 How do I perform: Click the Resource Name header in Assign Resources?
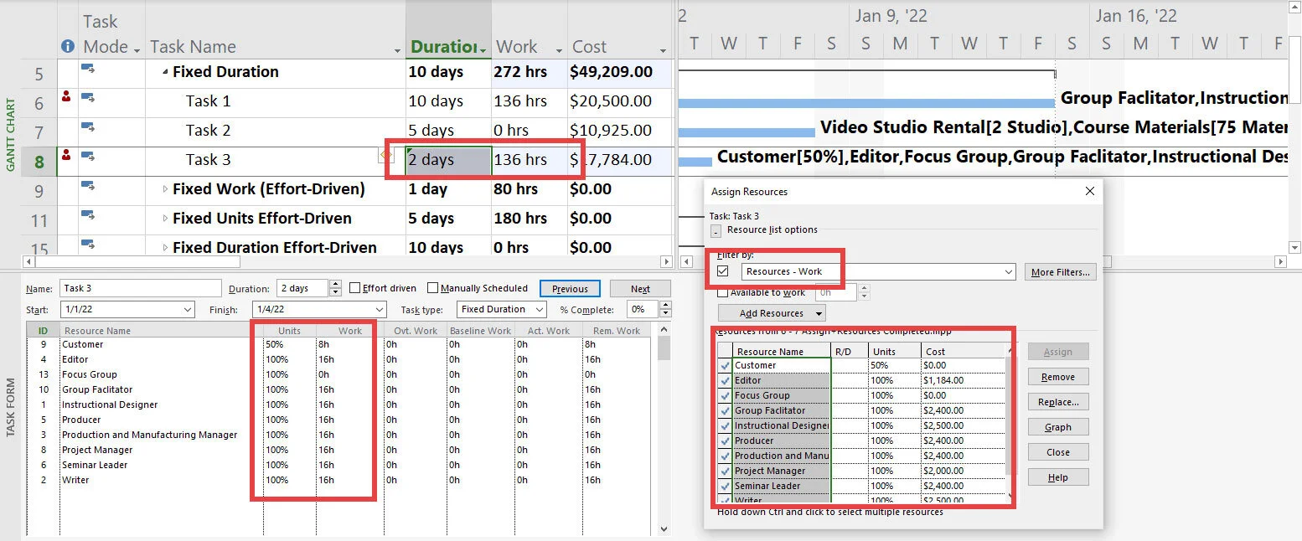tap(782, 352)
